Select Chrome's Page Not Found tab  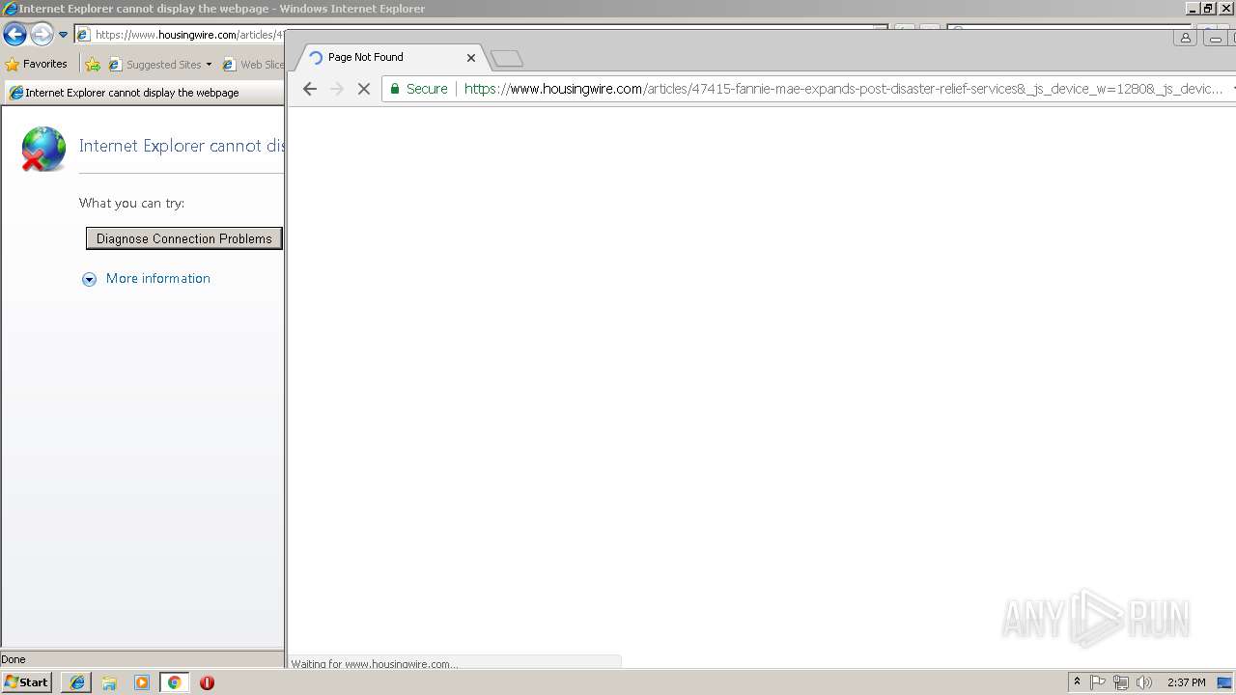click(x=391, y=57)
